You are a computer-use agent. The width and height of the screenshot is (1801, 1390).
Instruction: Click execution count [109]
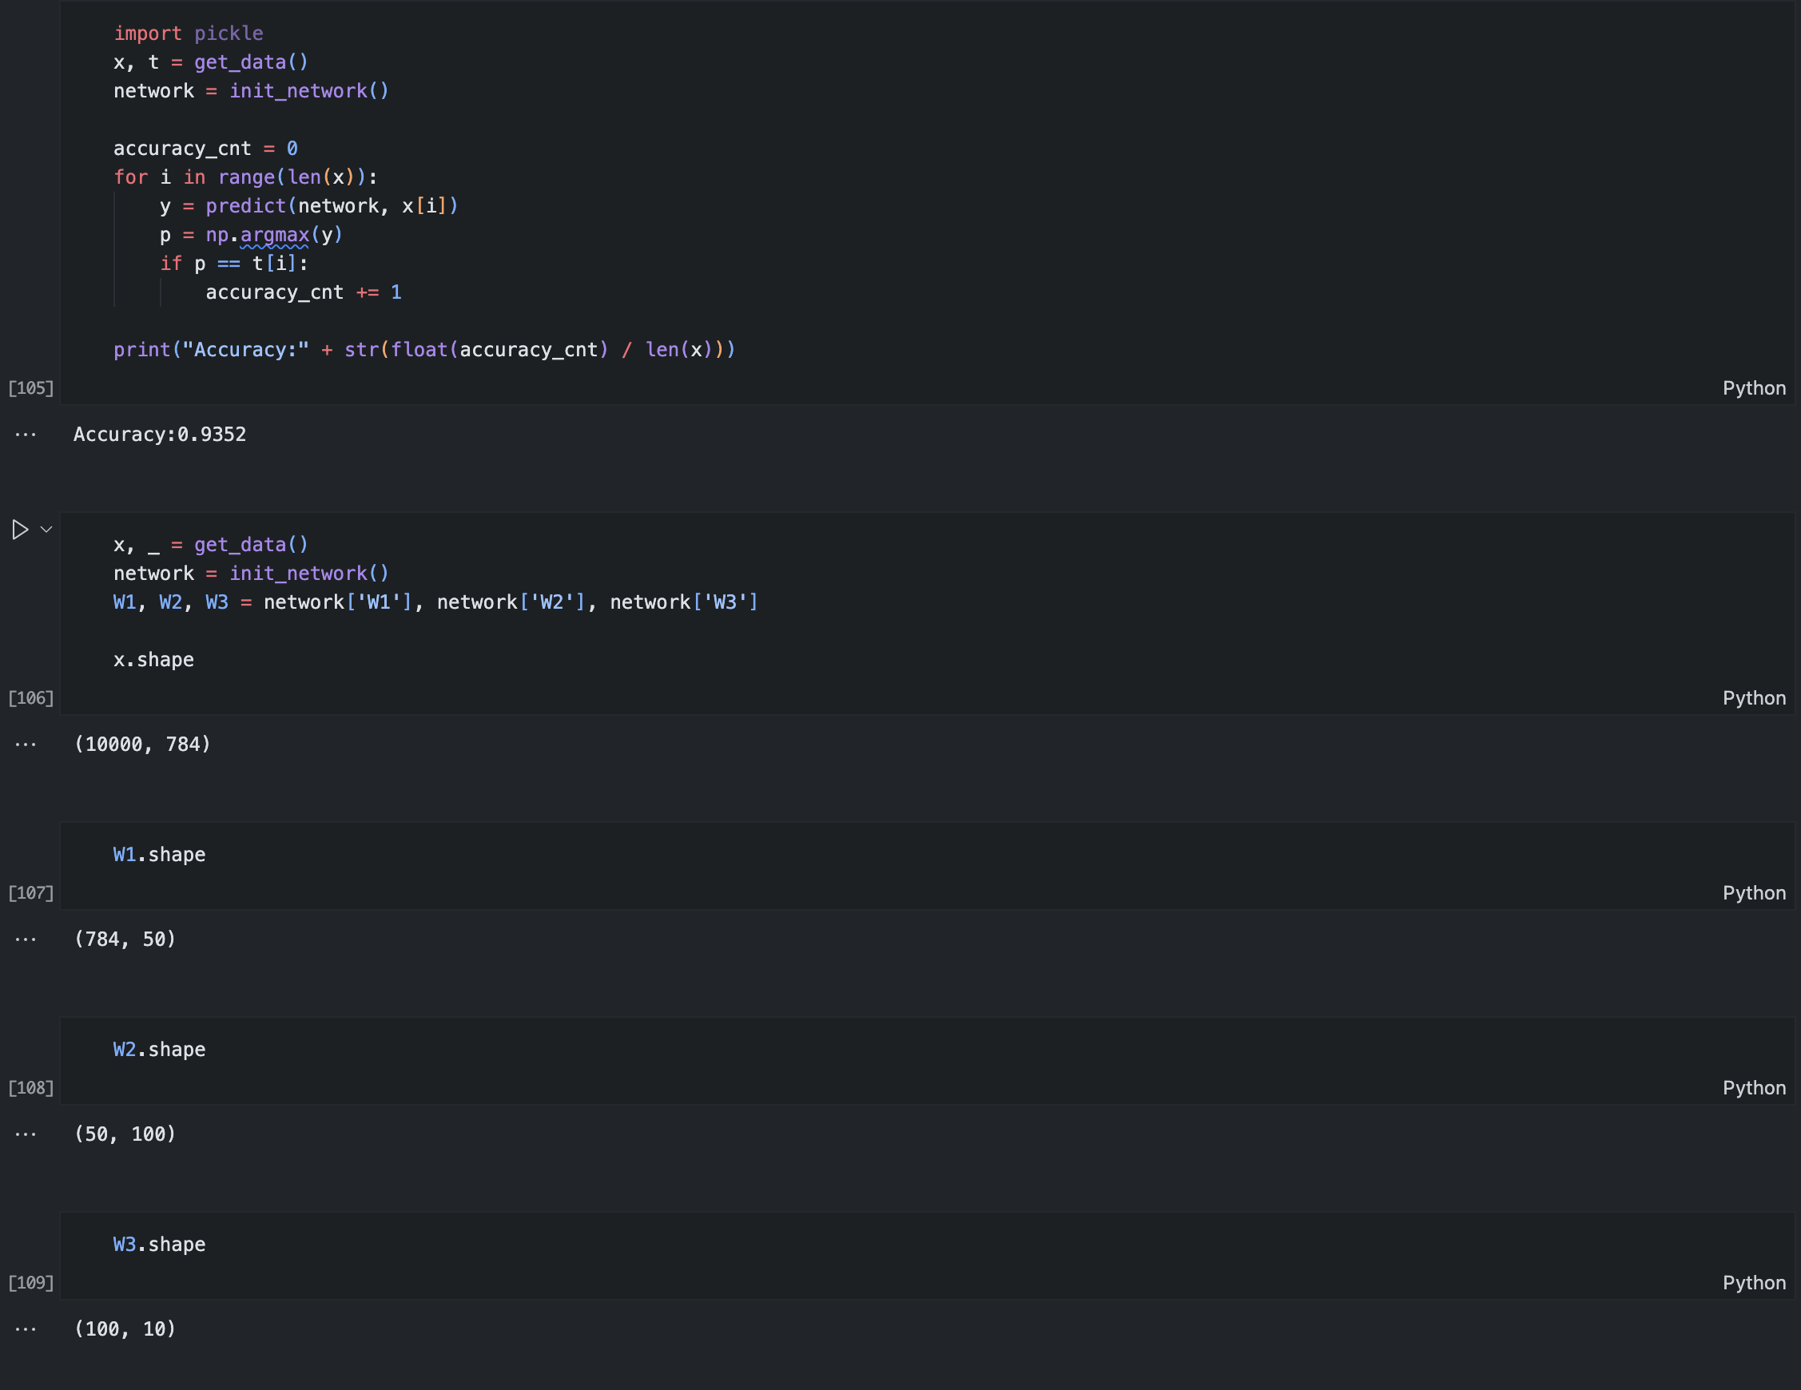click(30, 1283)
